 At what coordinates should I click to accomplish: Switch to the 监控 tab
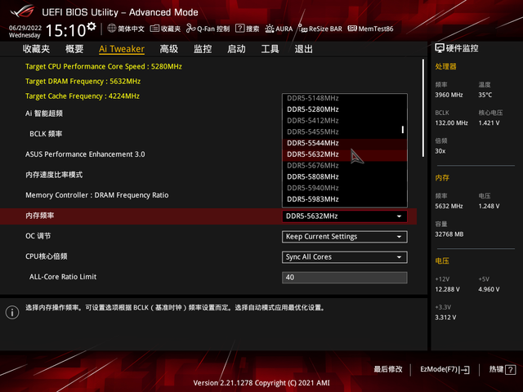(203, 49)
